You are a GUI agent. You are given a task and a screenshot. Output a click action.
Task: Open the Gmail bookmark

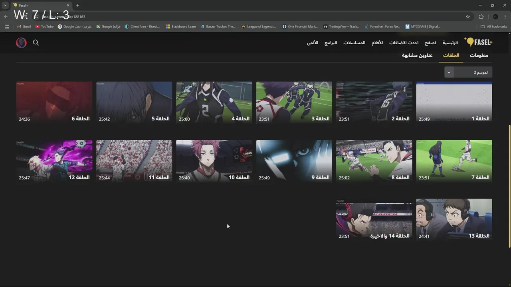pyautogui.click(x=24, y=27)
